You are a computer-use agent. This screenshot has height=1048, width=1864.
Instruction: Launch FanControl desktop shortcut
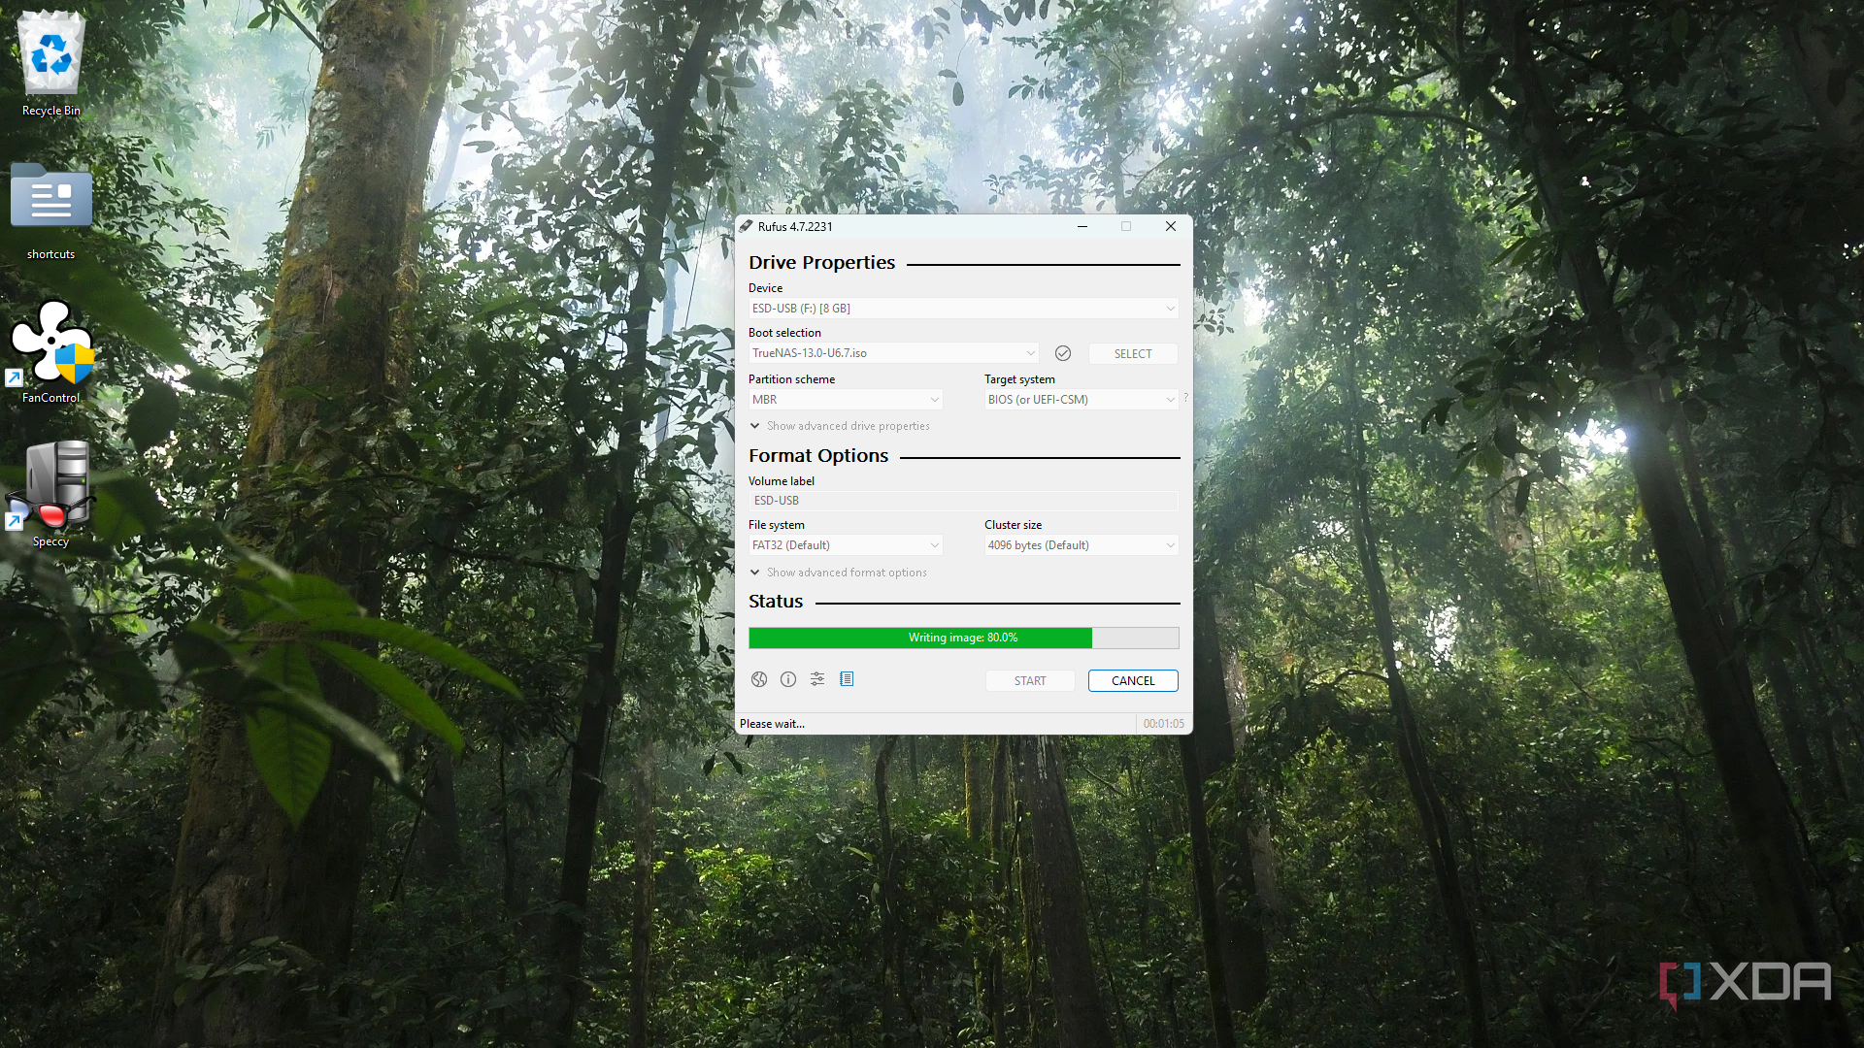[51, 351]
